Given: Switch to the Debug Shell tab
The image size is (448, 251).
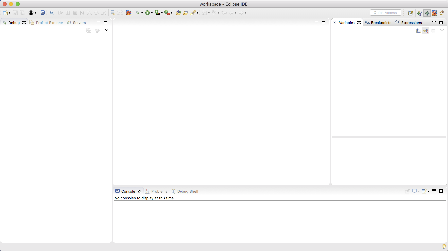Looking at the screenshot, I should coord(185,191).
